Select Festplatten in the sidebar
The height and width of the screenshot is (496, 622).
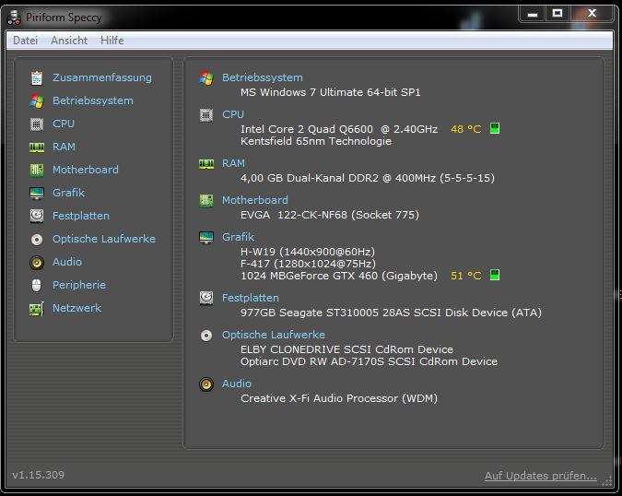tap(81, 216)
